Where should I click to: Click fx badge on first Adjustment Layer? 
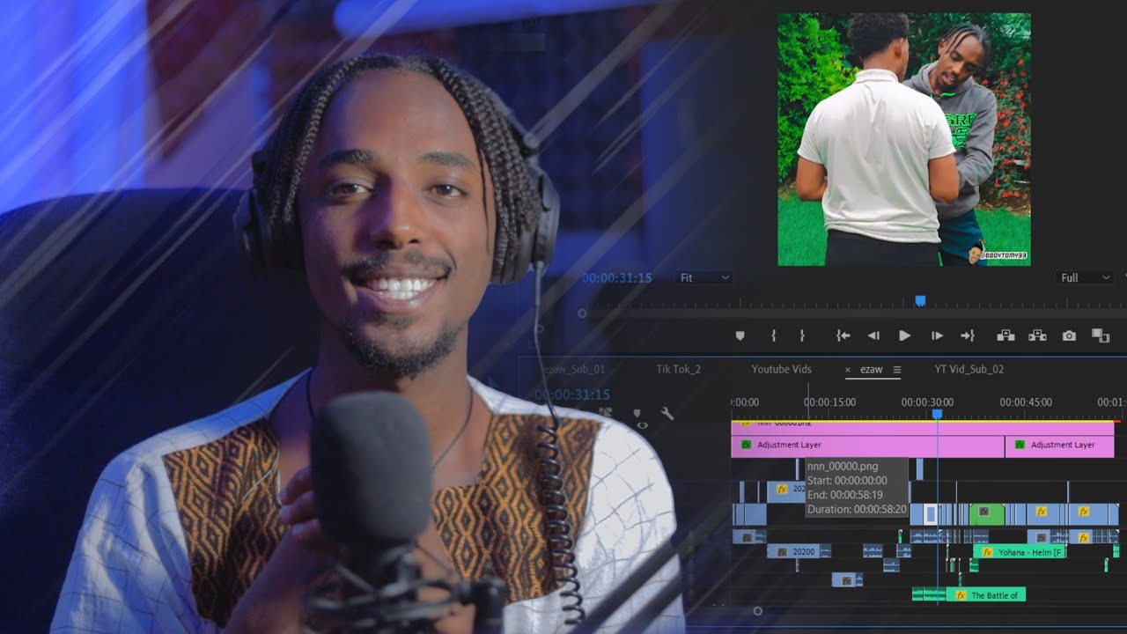[x=747, y=446]
